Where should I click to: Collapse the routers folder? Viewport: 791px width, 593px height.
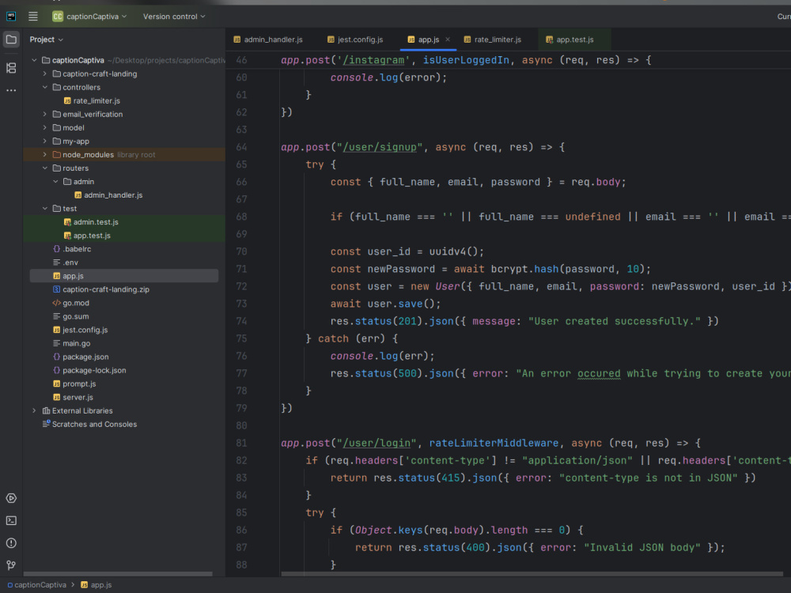[45, 168]
